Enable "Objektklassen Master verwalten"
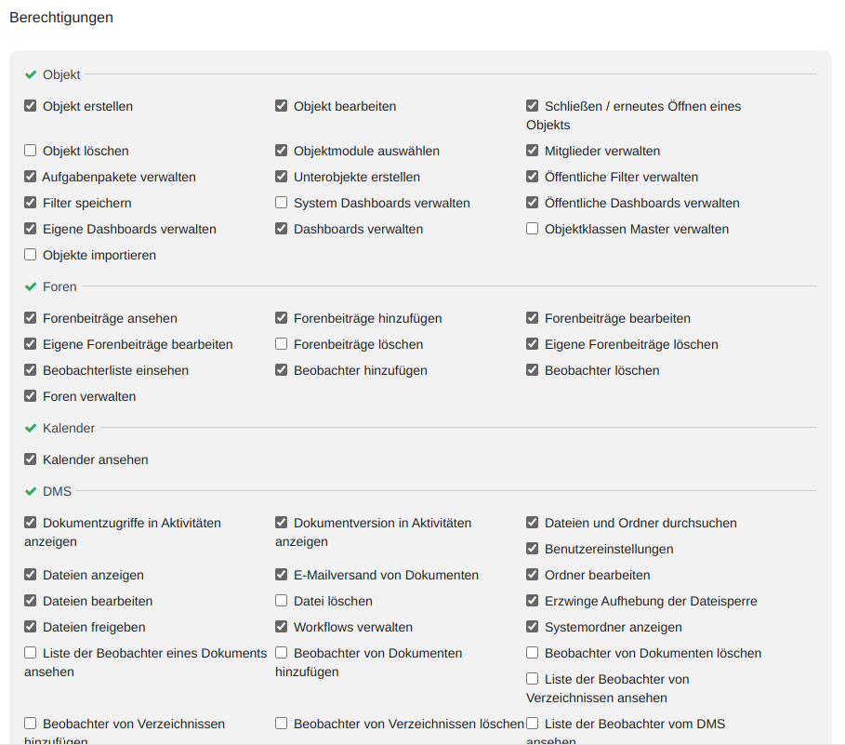This screenshot has width=845, height=745. click(533, 229)
